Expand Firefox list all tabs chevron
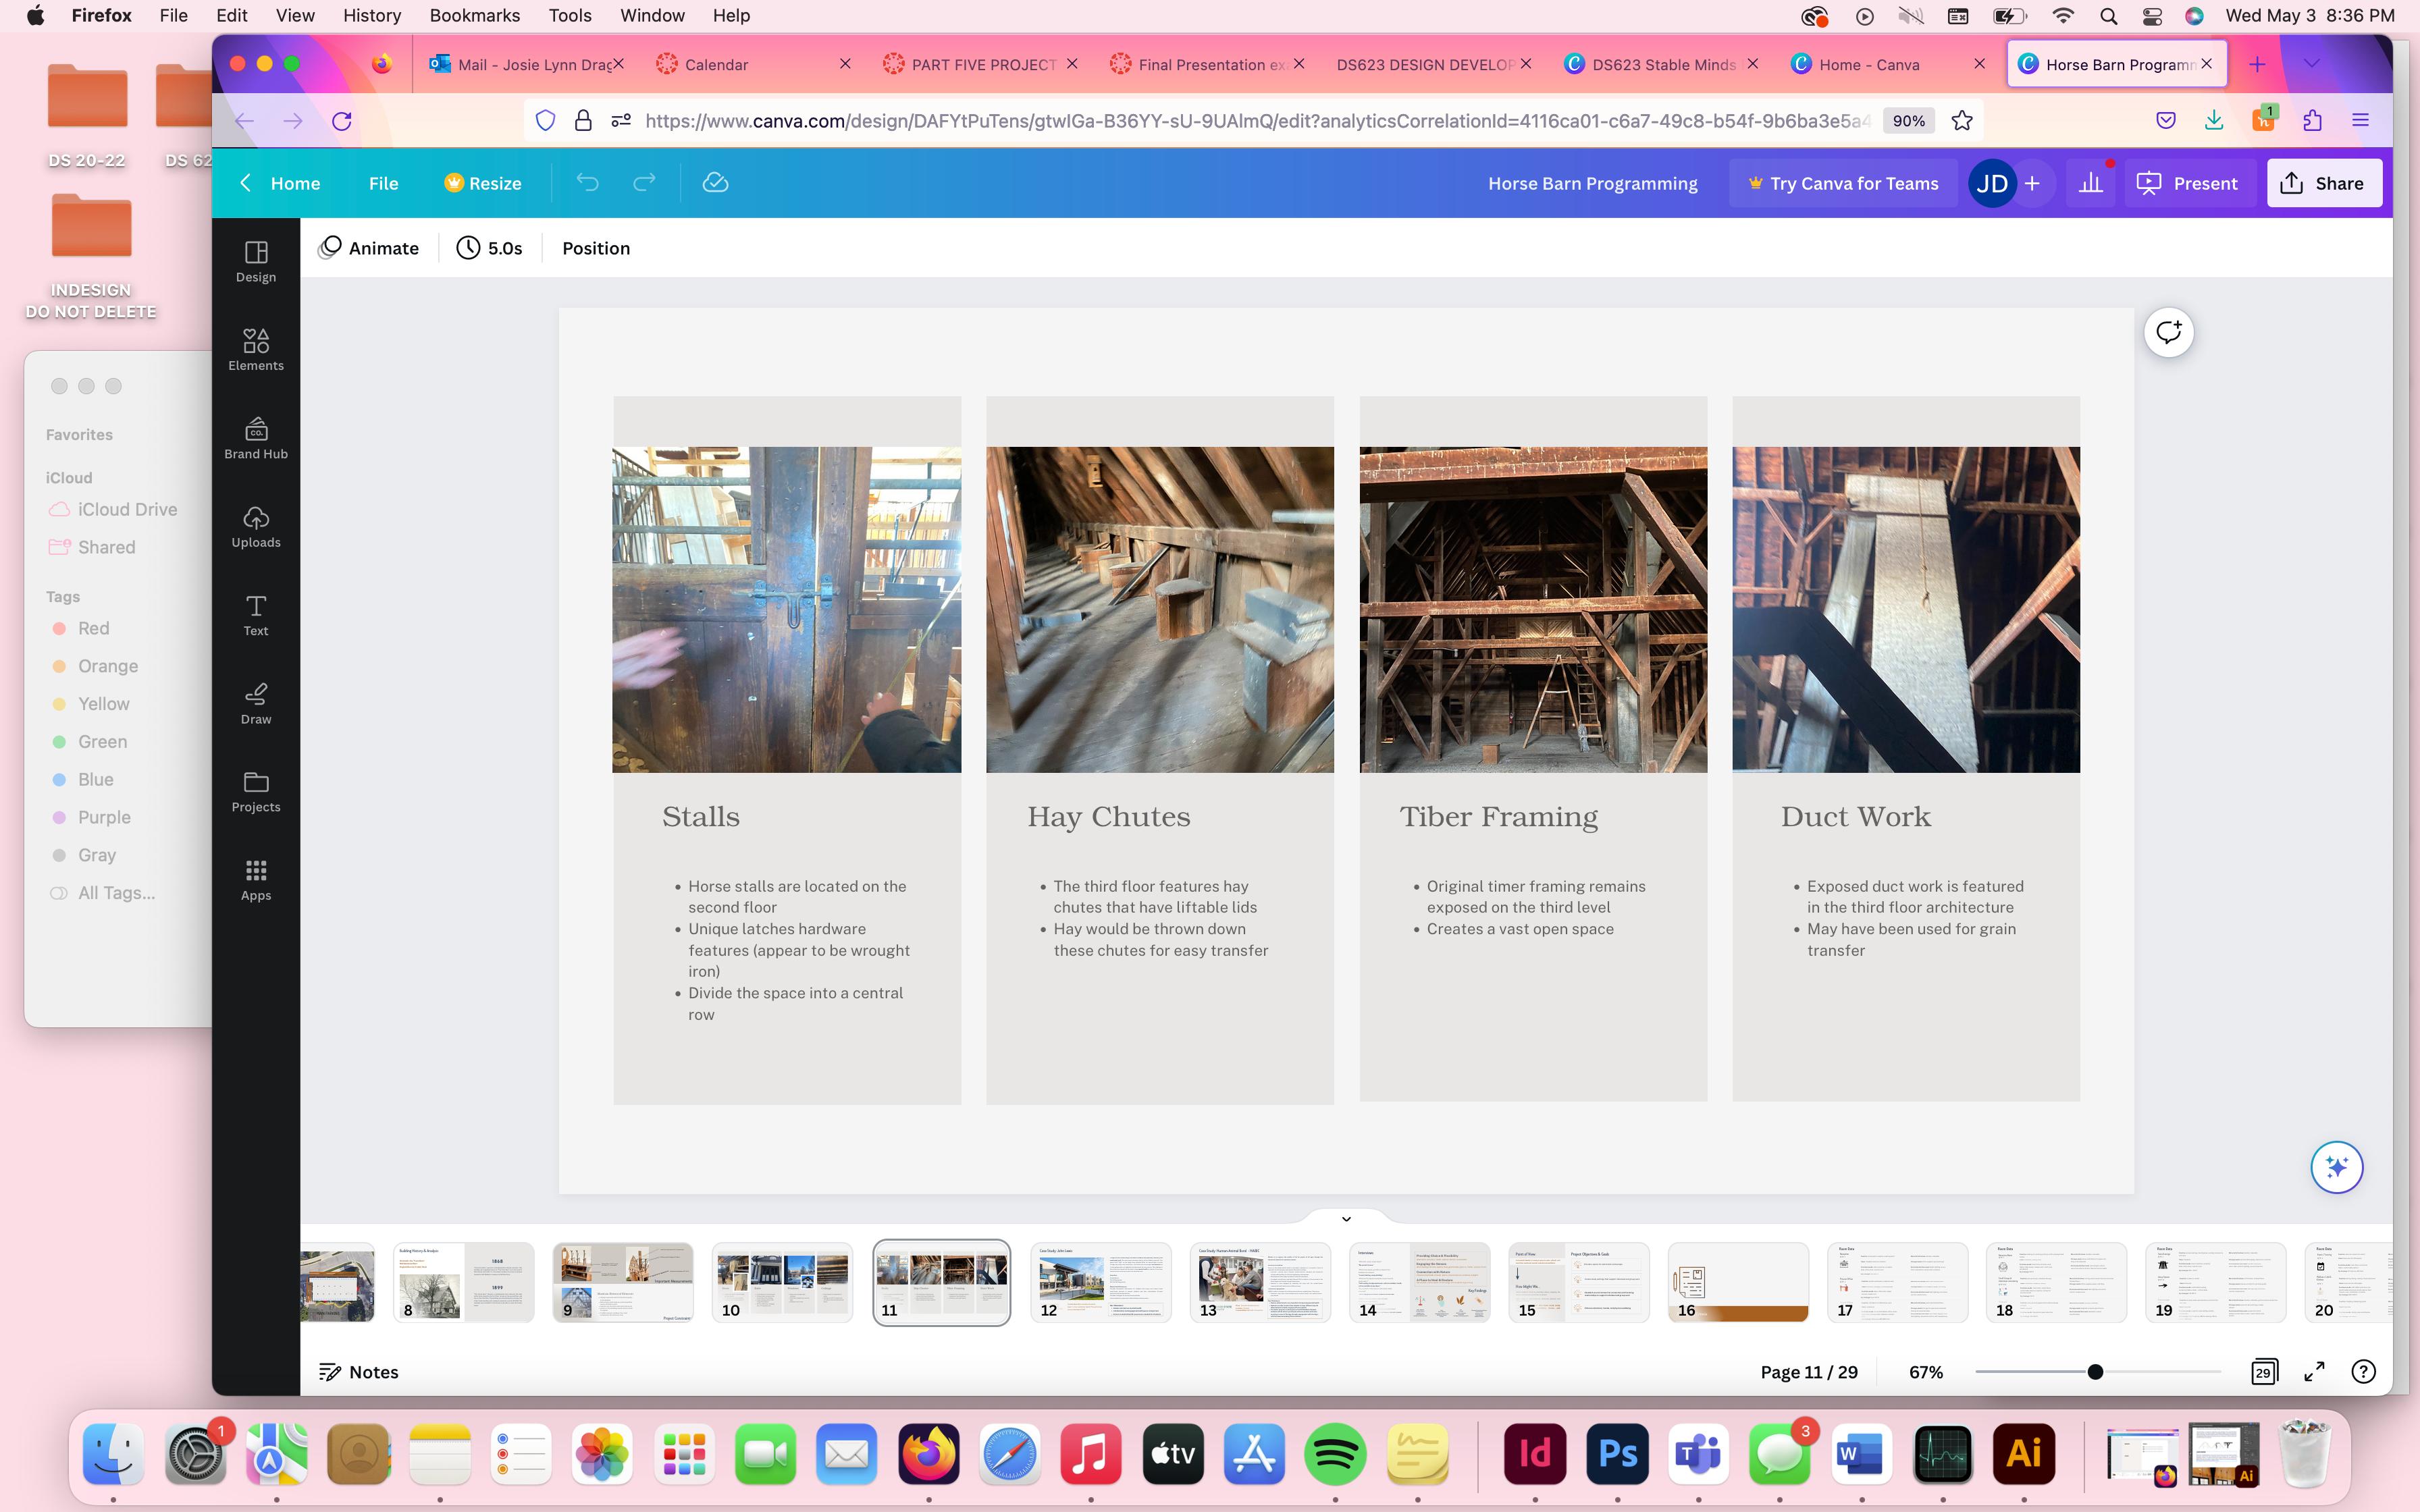This screenshot has height=1512, width=2420. click(2311, 64)
